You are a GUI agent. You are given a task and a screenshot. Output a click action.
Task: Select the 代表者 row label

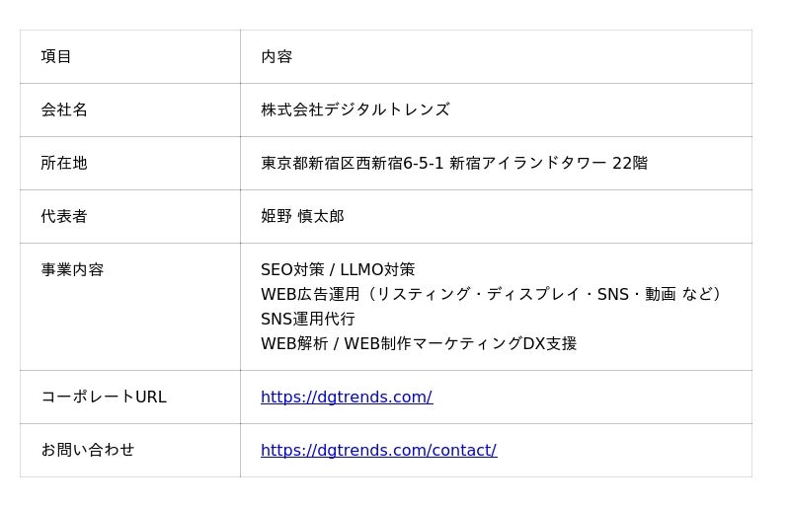64,216
